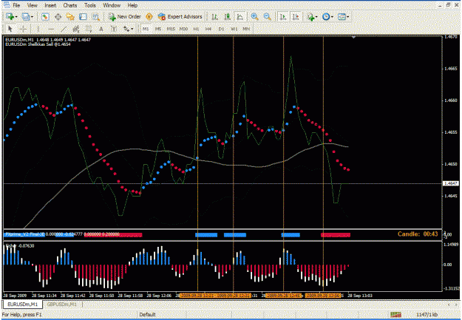Click the Templates icon

[342, 17]
